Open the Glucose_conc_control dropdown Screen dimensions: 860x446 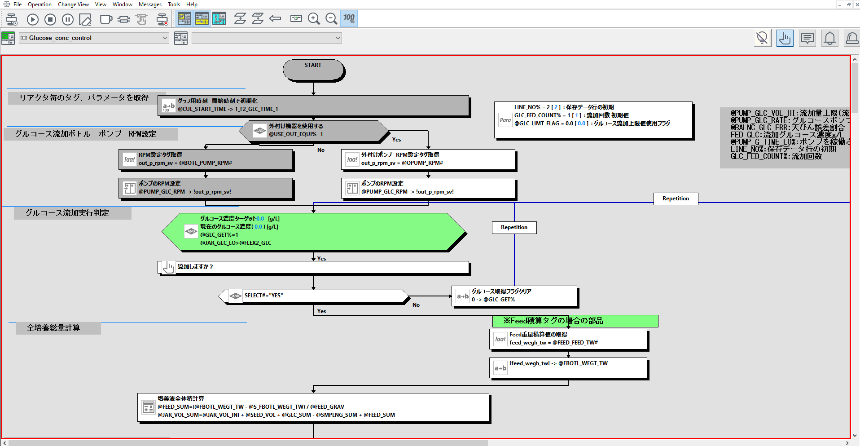click(x=94, y=38)
